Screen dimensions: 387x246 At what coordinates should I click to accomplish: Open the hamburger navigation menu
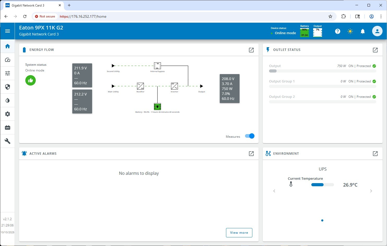[x=8, y=31]
